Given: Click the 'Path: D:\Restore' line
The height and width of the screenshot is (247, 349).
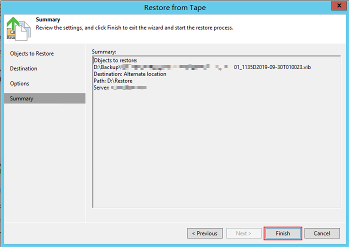Looking at the screenshot, I should (113, 81).
